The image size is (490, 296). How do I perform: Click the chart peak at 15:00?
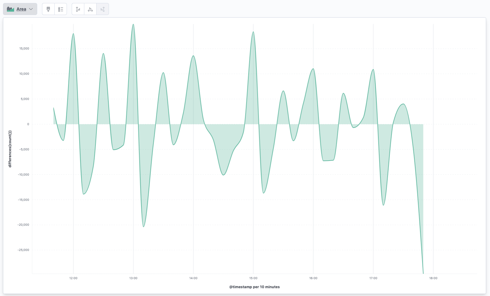(253, 32)
